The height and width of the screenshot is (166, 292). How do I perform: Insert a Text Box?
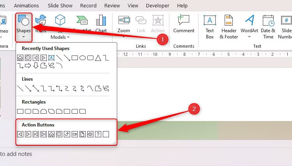(x=210, y=27)
